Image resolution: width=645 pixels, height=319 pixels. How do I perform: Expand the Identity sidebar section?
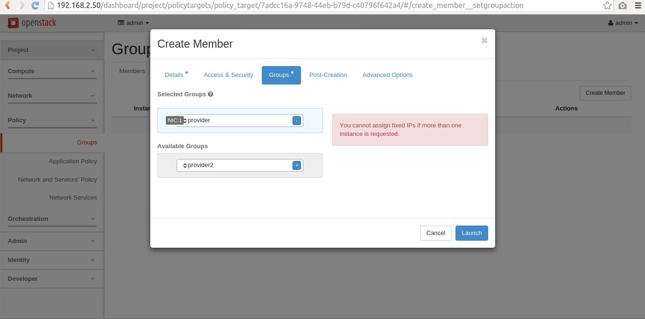pos(52,260)
